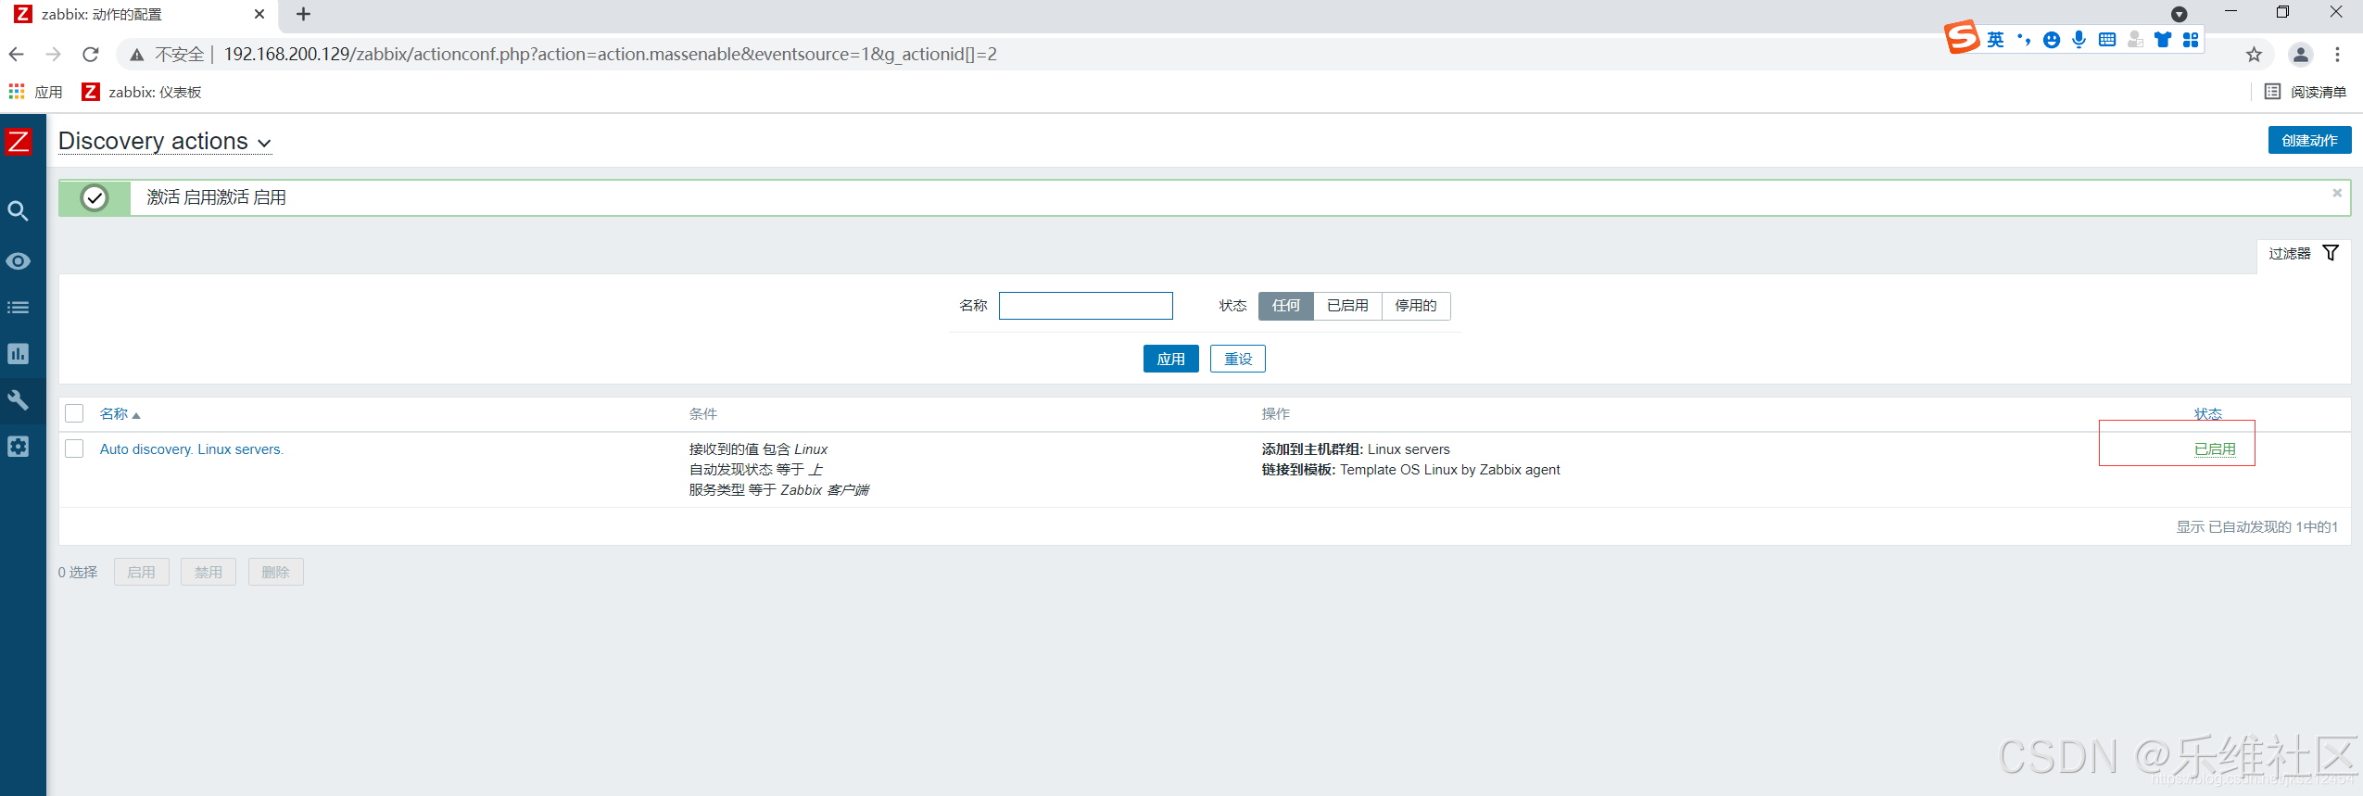Click the browser address bar URL
The width and height of the screenshot is (2363, 796).
pos(611,55)
